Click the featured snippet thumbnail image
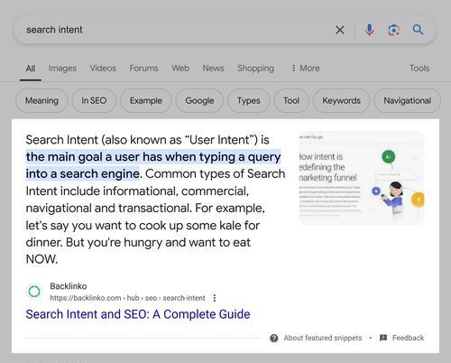 362,178
